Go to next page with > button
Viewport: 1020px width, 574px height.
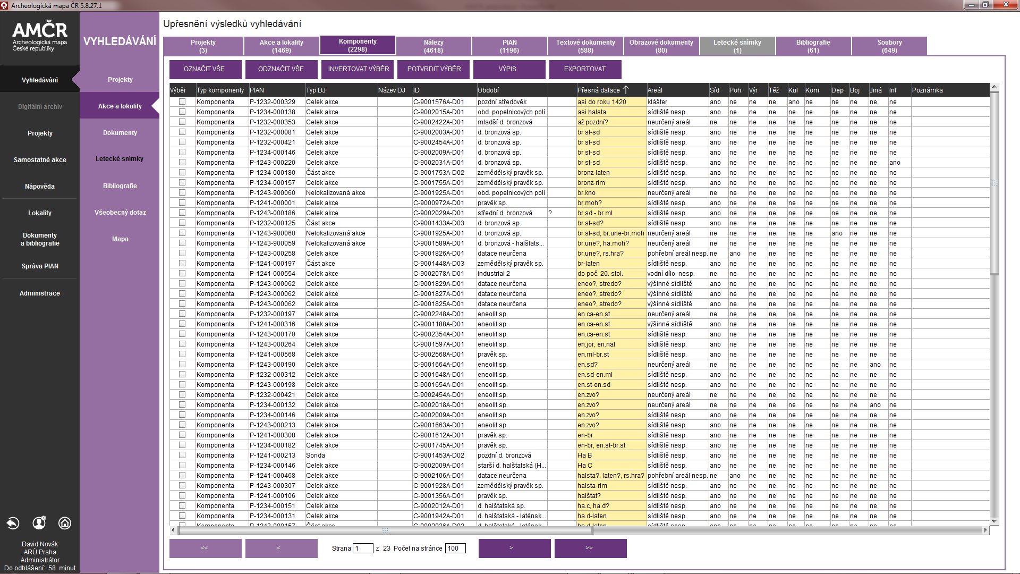(515, 548)
